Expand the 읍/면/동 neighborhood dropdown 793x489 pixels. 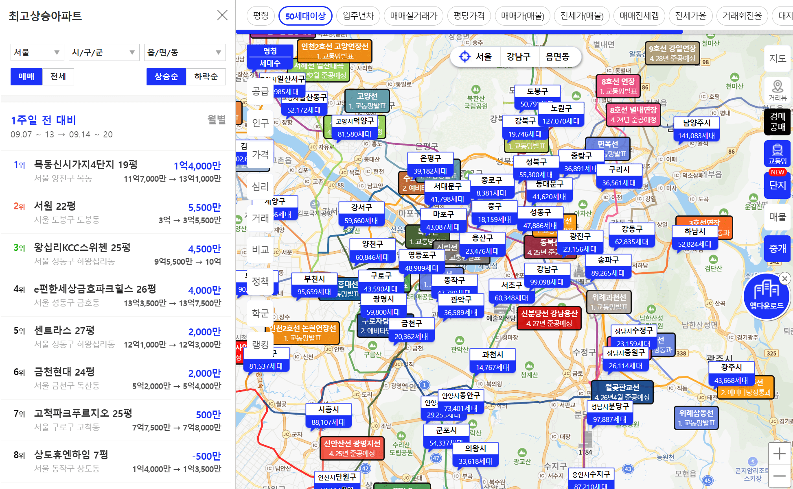[184, 52]
